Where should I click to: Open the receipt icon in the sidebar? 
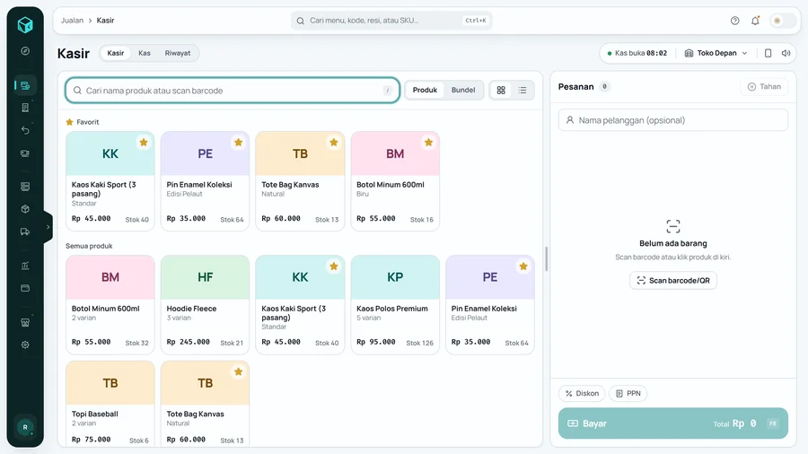tap(25, 108)
